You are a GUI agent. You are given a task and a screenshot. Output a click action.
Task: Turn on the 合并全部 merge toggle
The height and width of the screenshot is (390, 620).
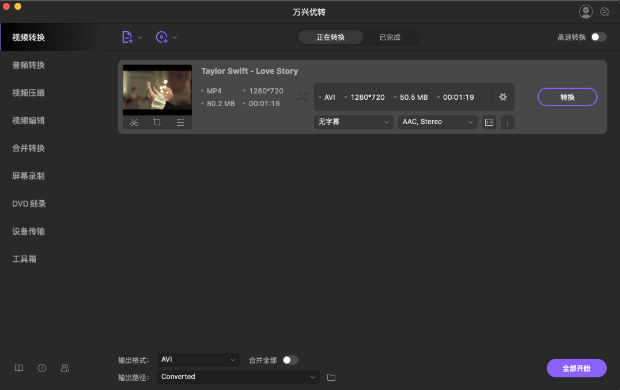point(290,359)
